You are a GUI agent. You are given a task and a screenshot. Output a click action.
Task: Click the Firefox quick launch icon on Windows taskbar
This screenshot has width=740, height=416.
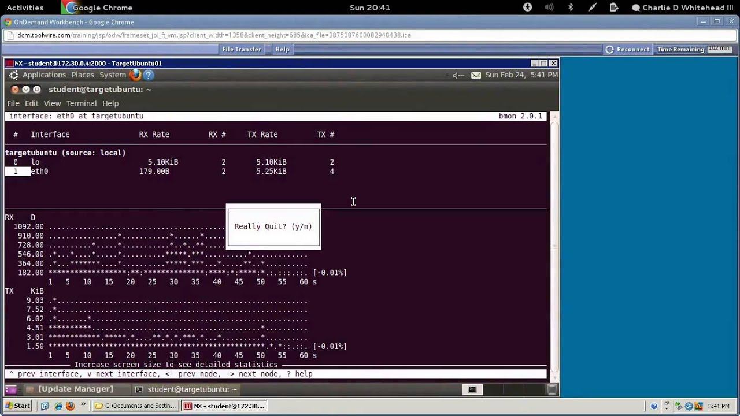71,406
